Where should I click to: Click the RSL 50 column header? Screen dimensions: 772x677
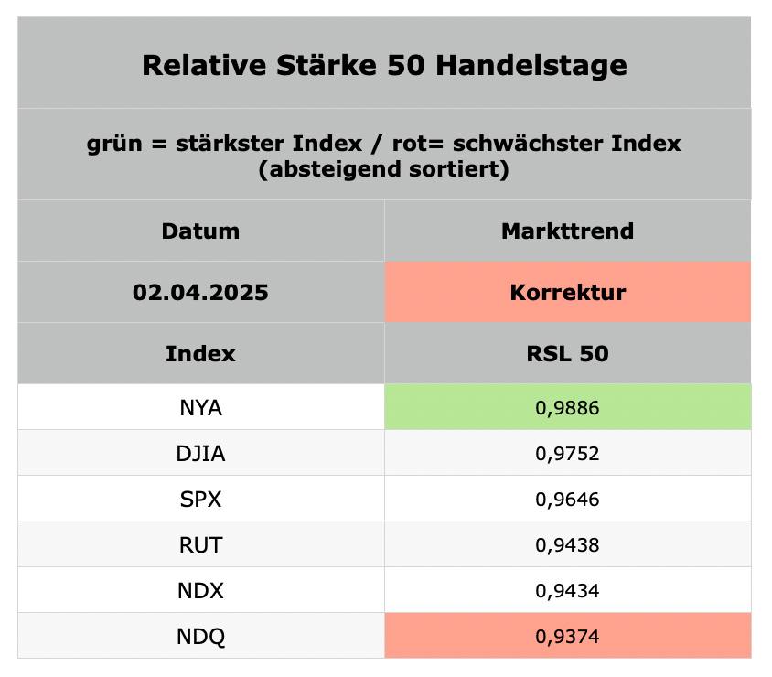tap(567, 353)
